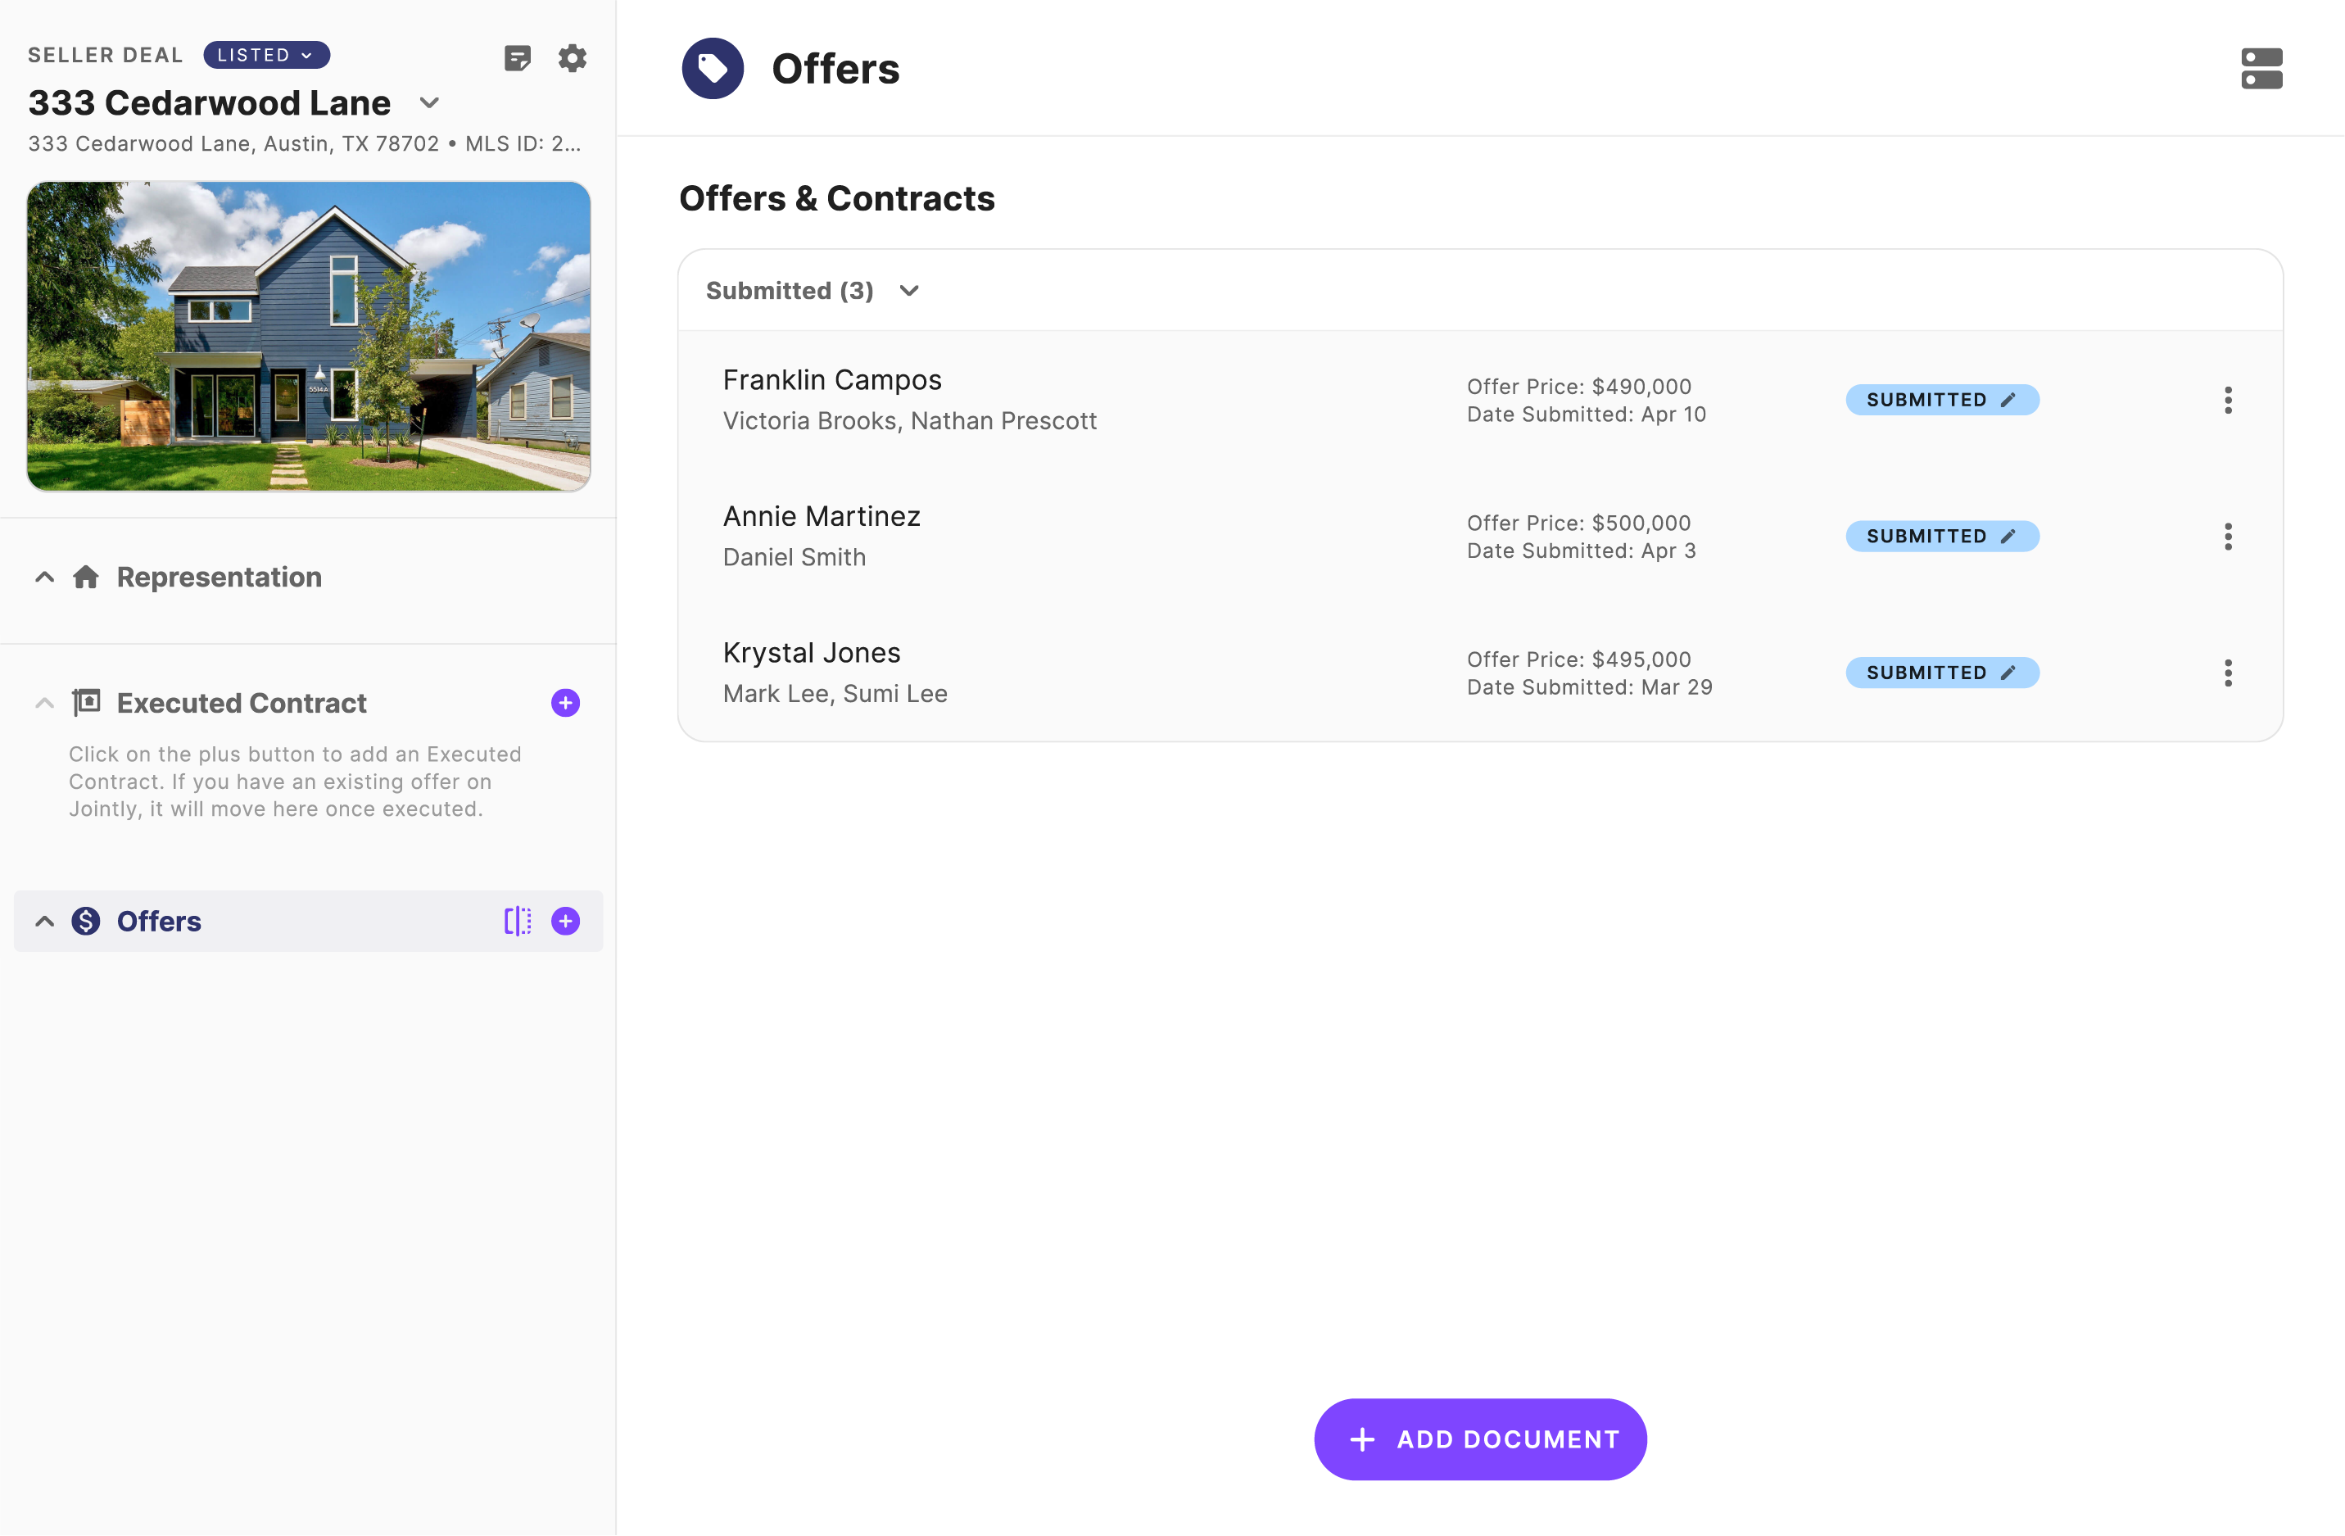Edit Krystal Jones SUBMITTED status badge
This screenshot has width=2345, height=1536.
click(1941, 673)
